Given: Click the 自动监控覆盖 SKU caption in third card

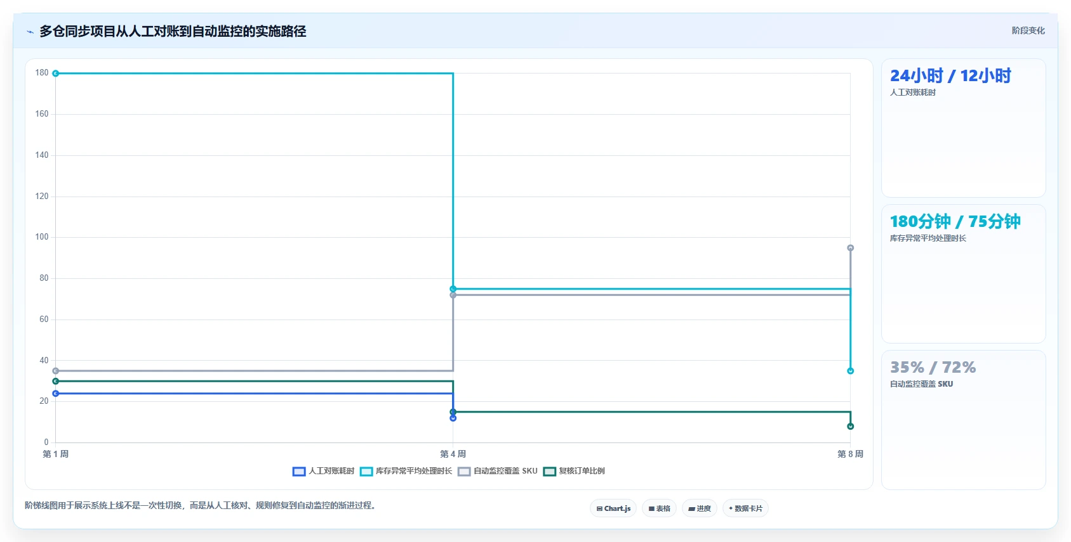Looking at the screenshot, I should tap(921, 384).
